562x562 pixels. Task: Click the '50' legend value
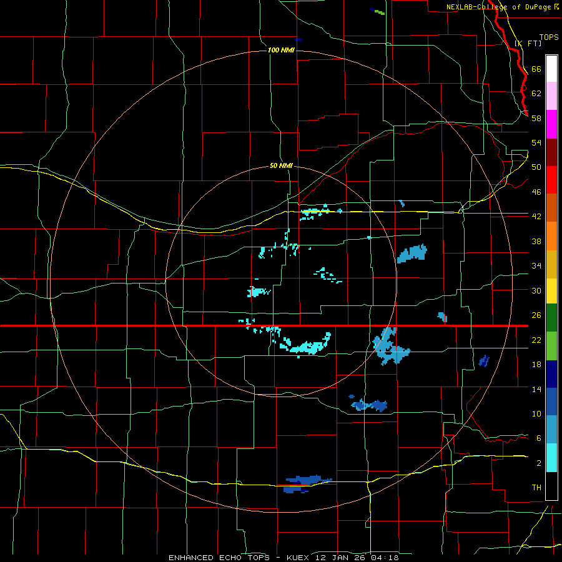click(x=536, y=167)
